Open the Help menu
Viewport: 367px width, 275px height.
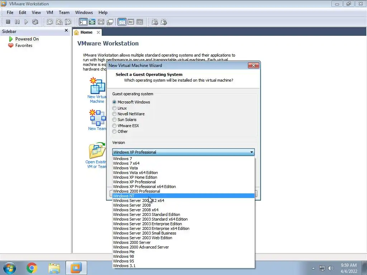[103, 13]
